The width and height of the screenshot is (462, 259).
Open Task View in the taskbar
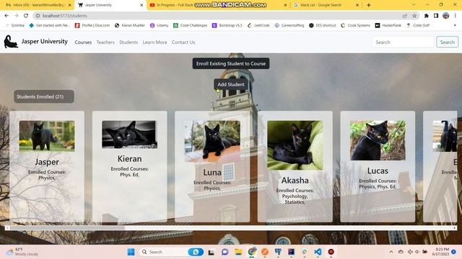(x=211, y=252)
